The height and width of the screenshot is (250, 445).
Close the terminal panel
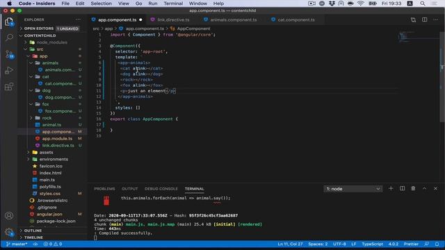click(436, 188)
